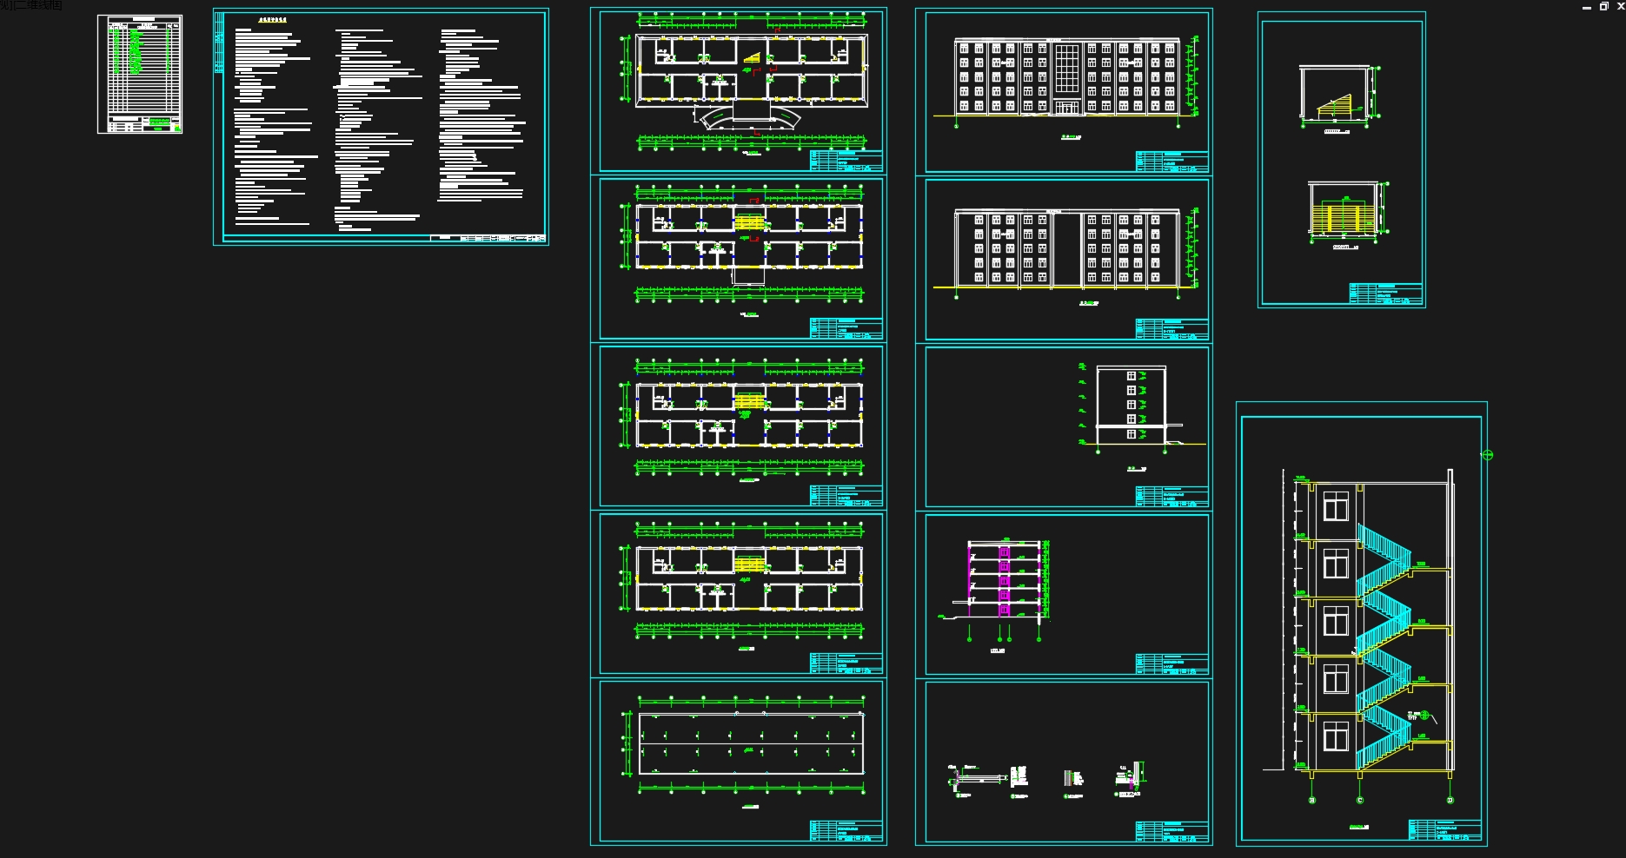Select the drawing index table sheet
The width and height of the screenshot is (1626, 858).
click(140, 74)
